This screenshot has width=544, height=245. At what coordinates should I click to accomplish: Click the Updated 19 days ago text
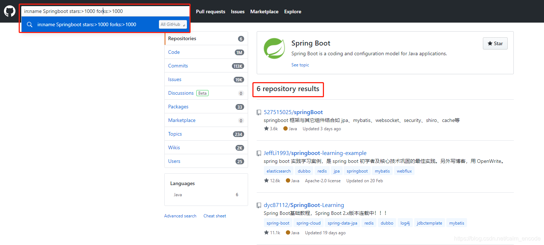coord(325,233)
